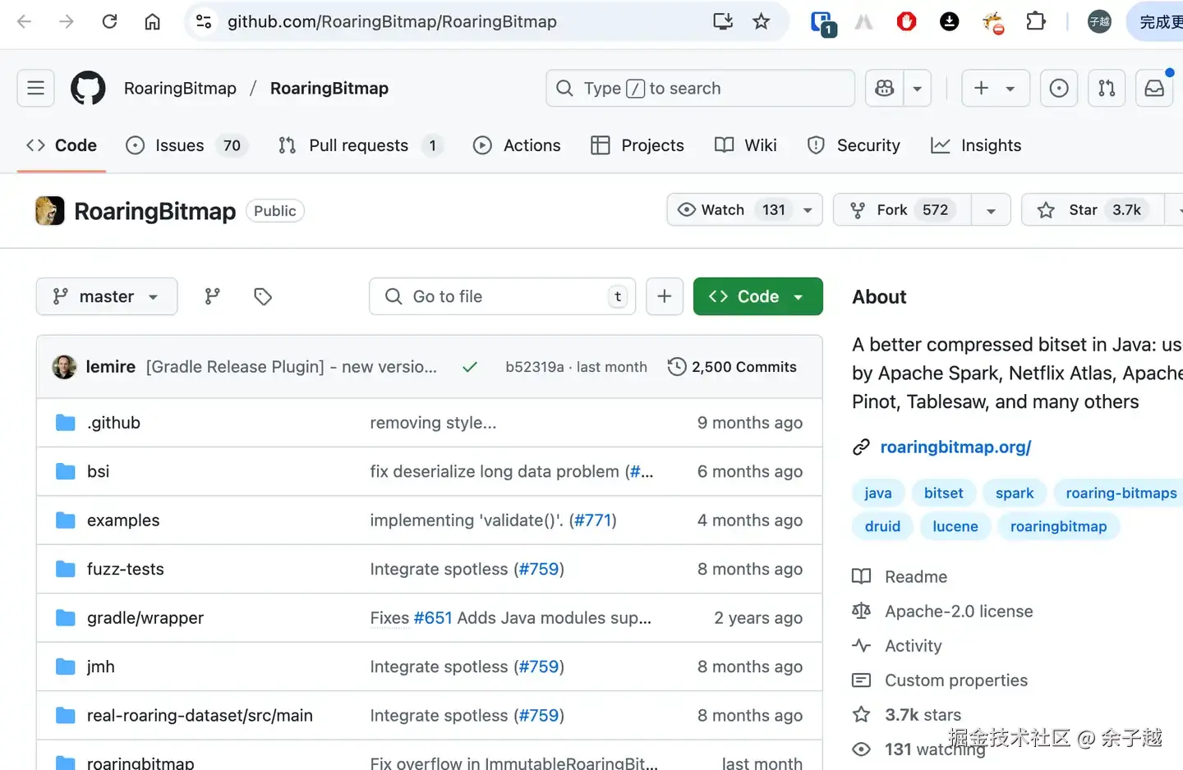Click the roaringbitmap topic tag
The image size is (1183, 770).
[1058, 526]
